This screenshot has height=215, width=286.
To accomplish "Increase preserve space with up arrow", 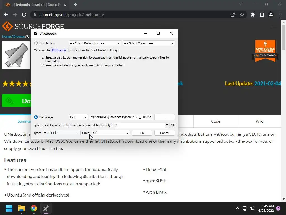I will (x=167, y=124).
